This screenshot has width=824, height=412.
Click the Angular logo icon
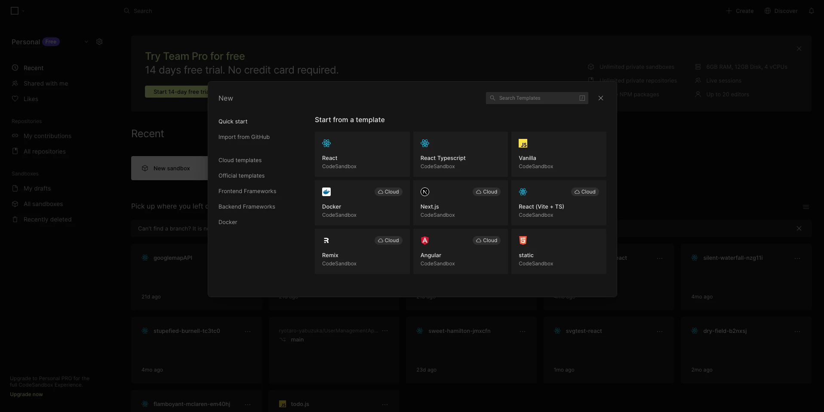pyautogui.click(x=425, y=240)
